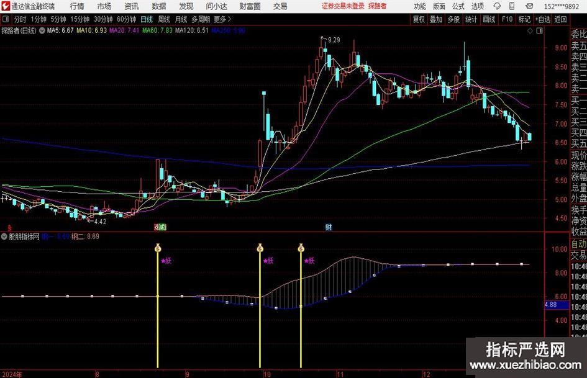The height and width of the screenshot is (378, 587).
Task: Open the 发现 menu
Action: (186, 6)
